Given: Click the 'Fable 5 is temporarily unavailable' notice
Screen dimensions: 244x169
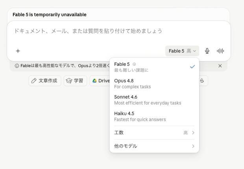Looking at the screenshot, I should tap(50, 15).
